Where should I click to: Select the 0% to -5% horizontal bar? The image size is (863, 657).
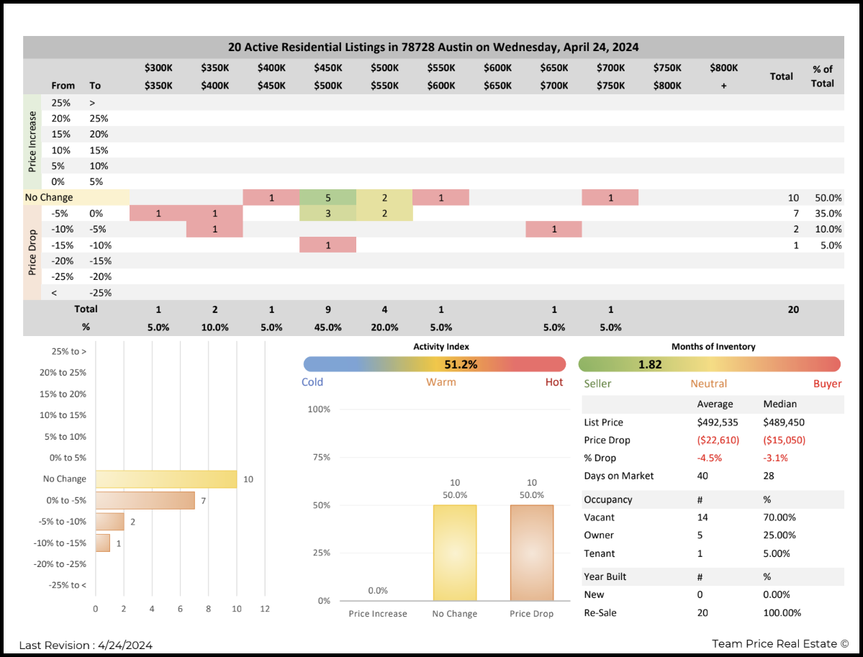pyautogui.click(x=145, y=500)
